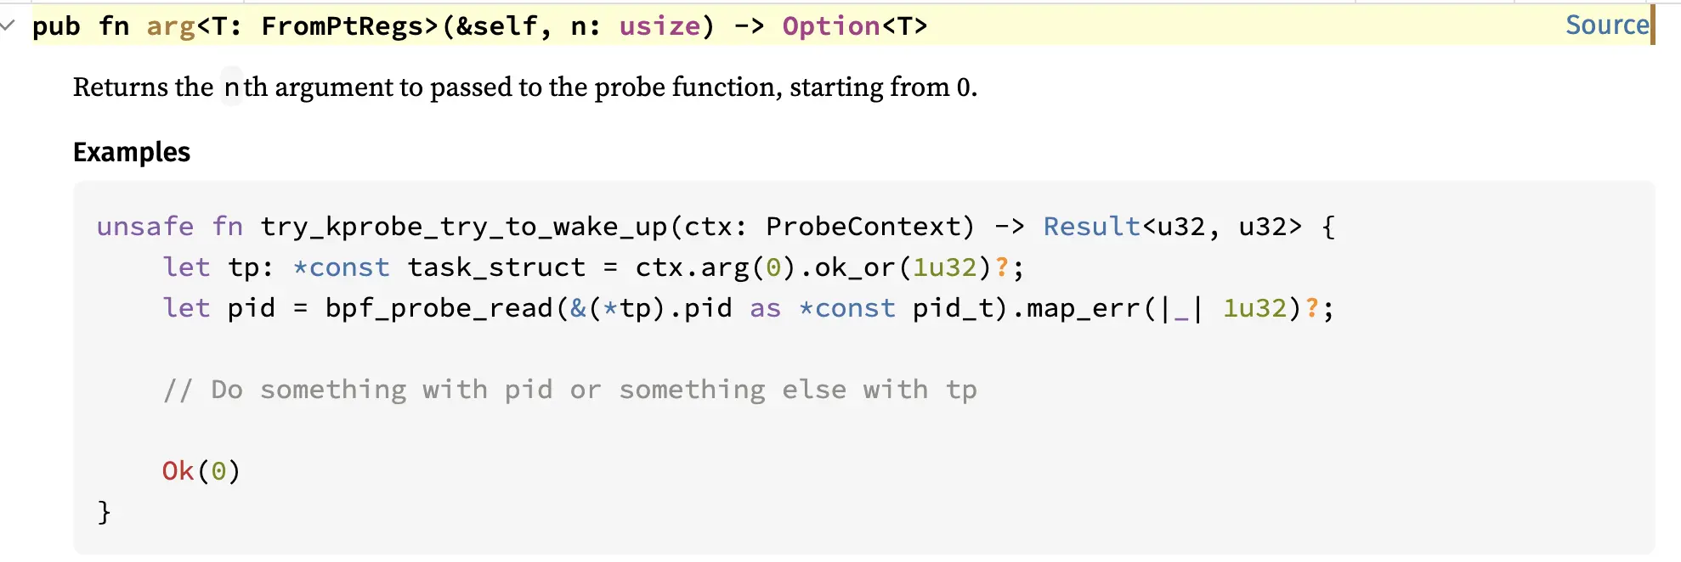Image resolution: width=1681 pixels, height=562 pixels.
Task: Click task_struct in the code example
Action: pyautogui.click(x=496, y=267)
